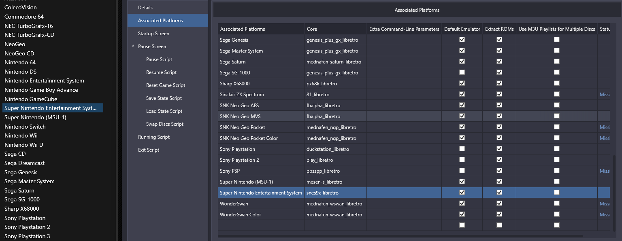Uncheck Default Emulator for WonderSwan Color
Screen dimensions: 622x241
(462, 214)
